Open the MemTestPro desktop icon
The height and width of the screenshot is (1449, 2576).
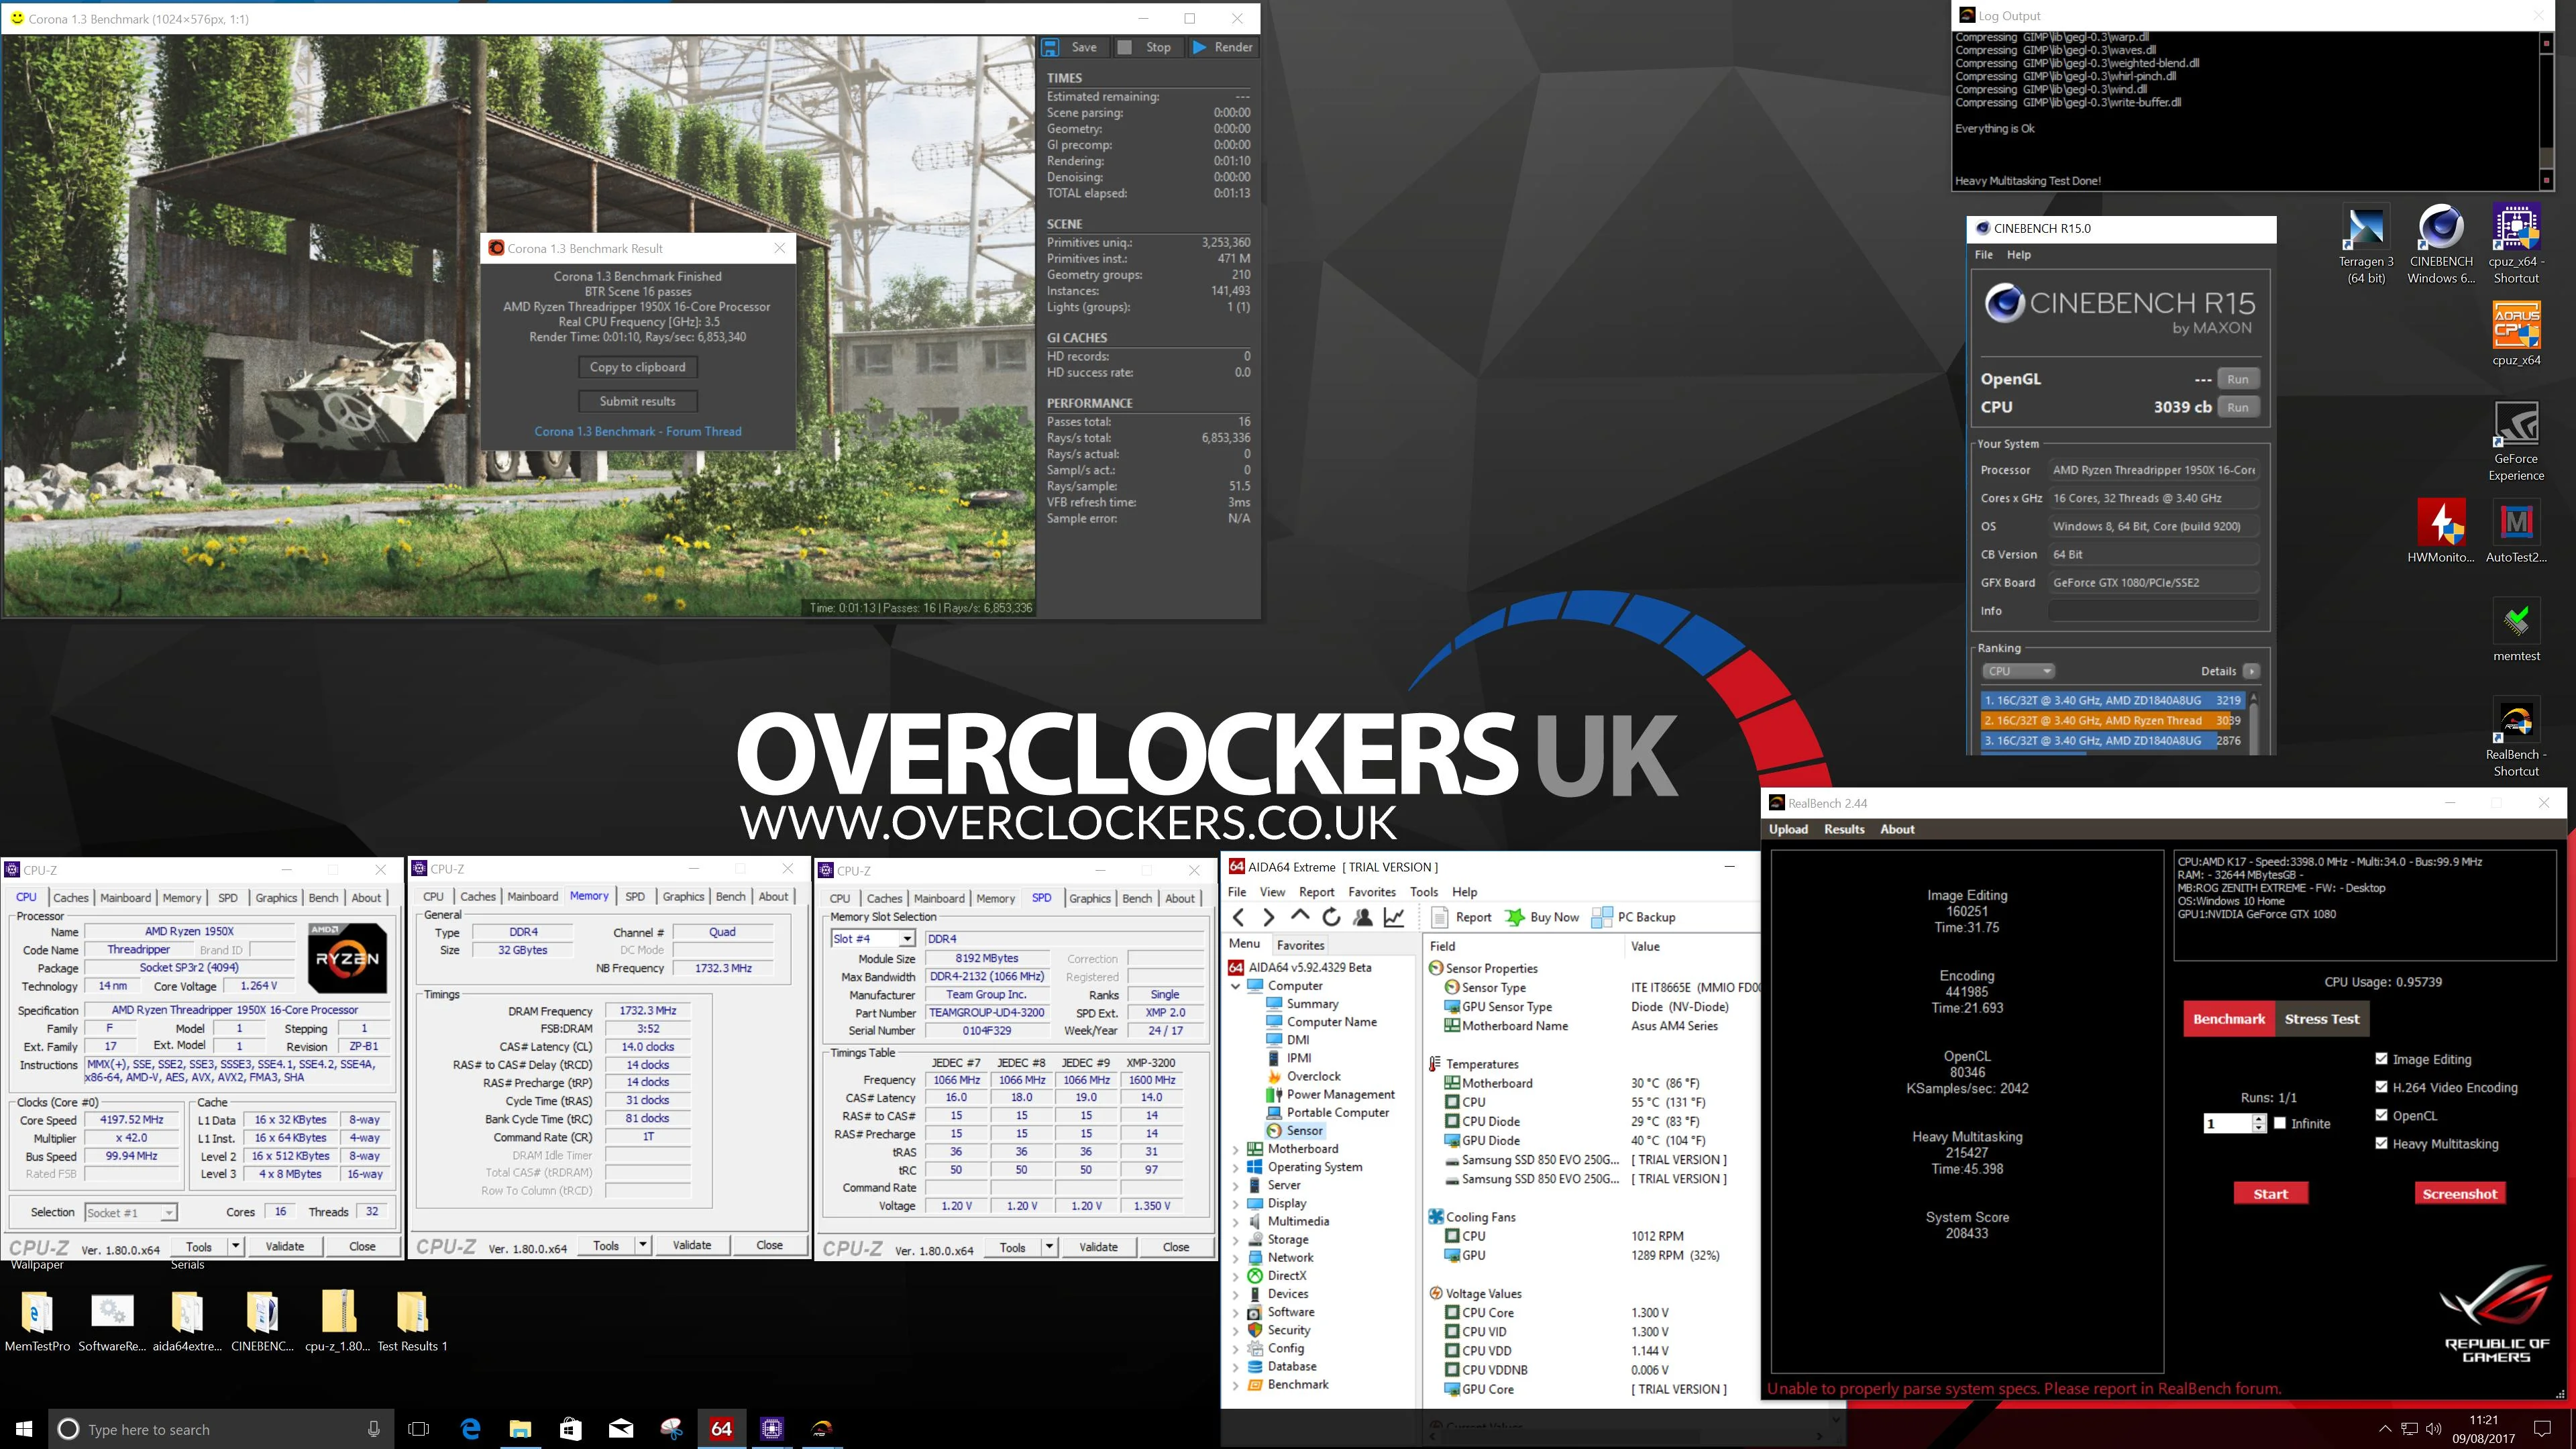click(x=37, y=1321)
